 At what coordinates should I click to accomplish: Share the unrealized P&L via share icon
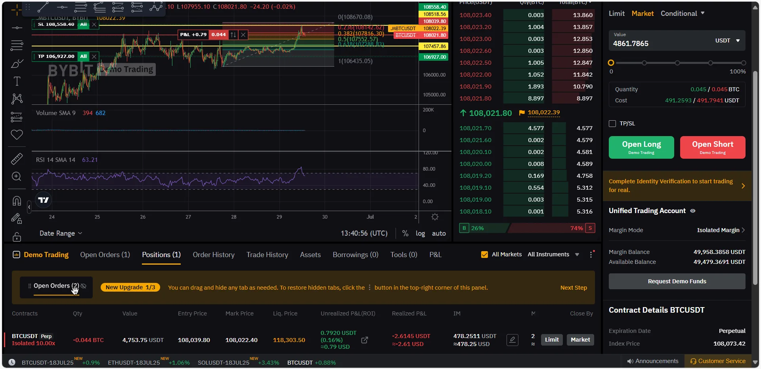(365, 340)
